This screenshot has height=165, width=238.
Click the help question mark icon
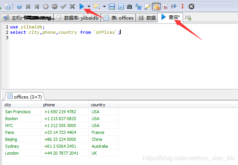pyautogui.click(x=19, y=7)
